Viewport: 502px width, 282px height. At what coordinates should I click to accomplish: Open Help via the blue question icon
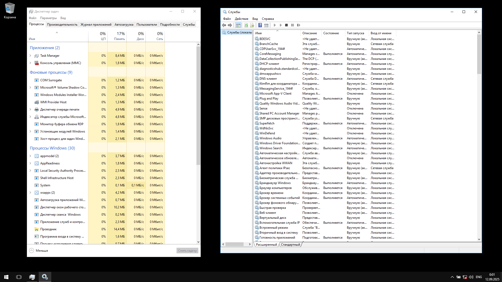click(260, 25)
